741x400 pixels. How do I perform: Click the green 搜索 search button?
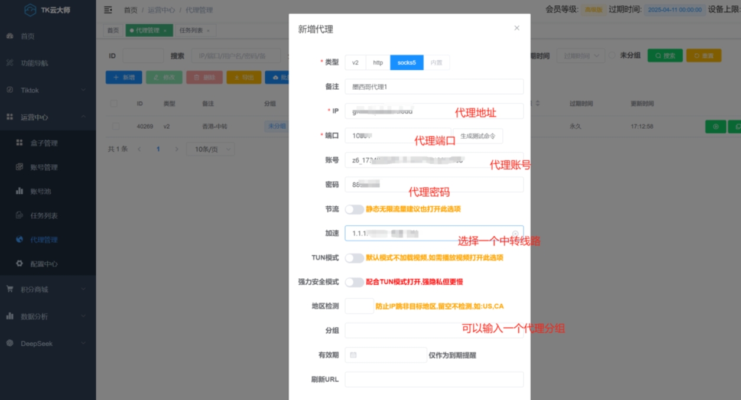[665, 55]
